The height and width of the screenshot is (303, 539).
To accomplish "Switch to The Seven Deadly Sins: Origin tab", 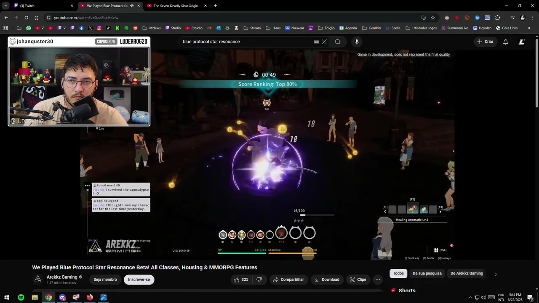I will (177, 6).
